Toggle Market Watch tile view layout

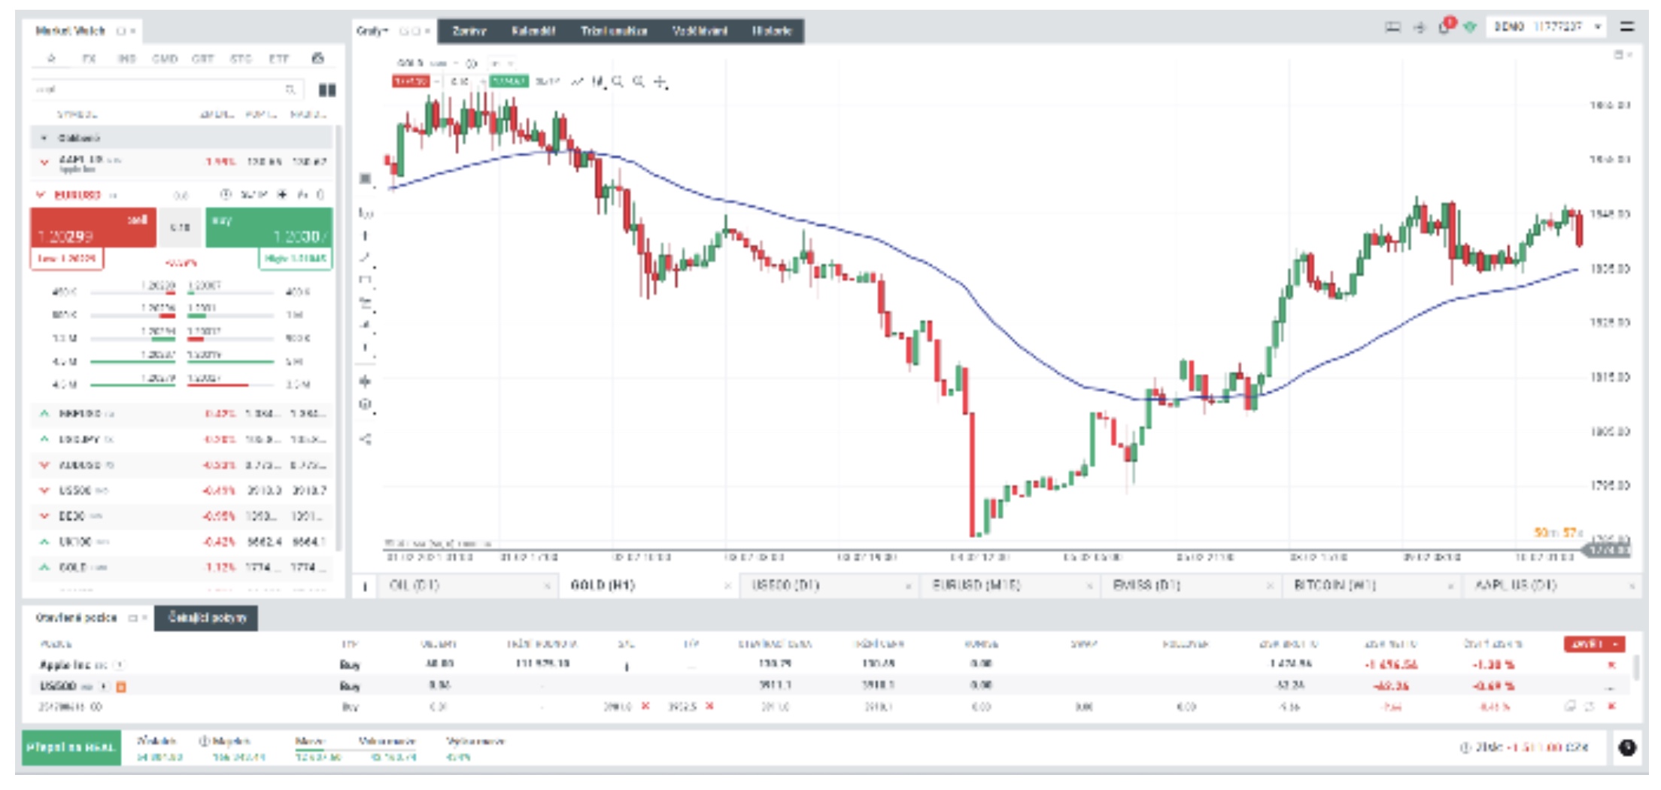327,90
